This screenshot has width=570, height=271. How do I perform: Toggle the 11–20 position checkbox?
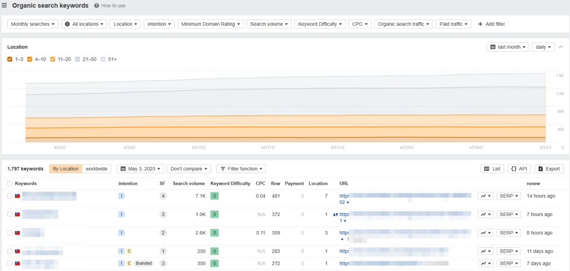(x=53, y=59)
